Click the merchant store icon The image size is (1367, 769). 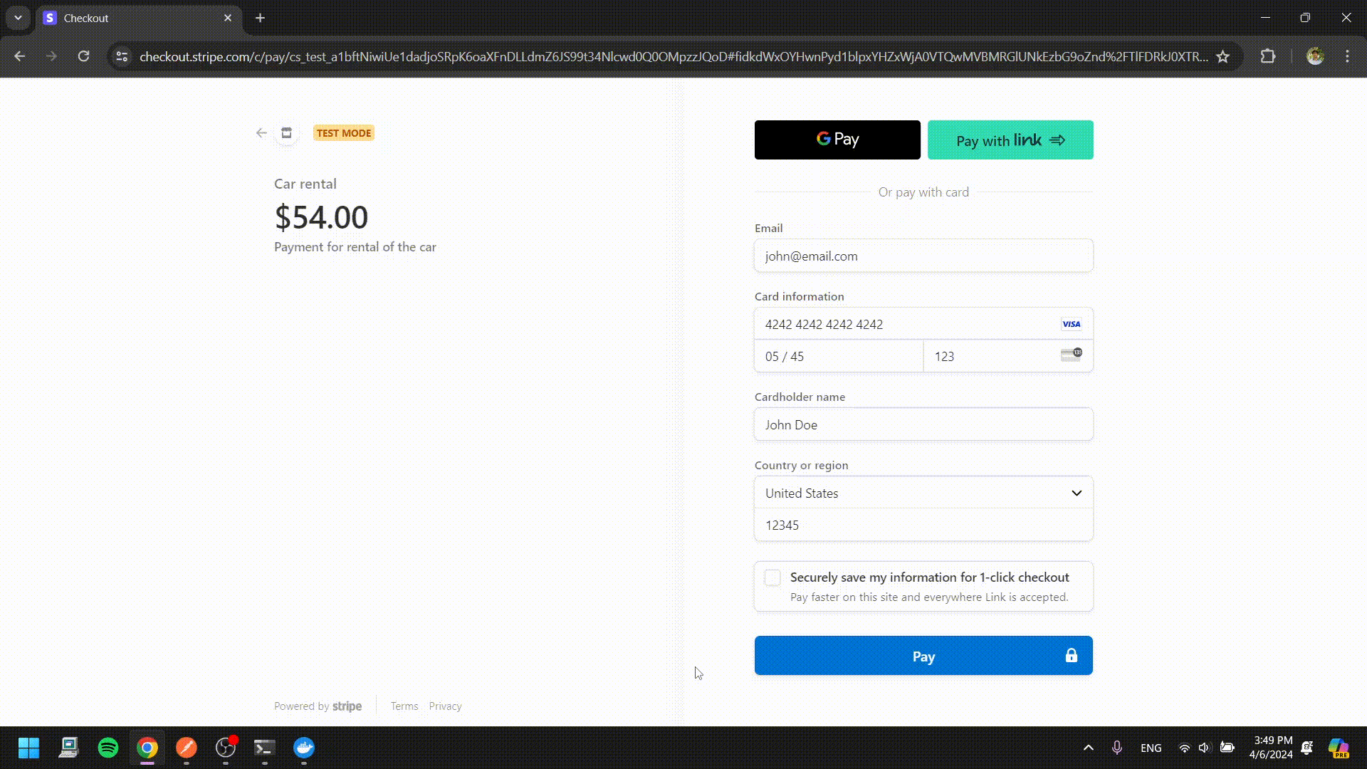286,133
